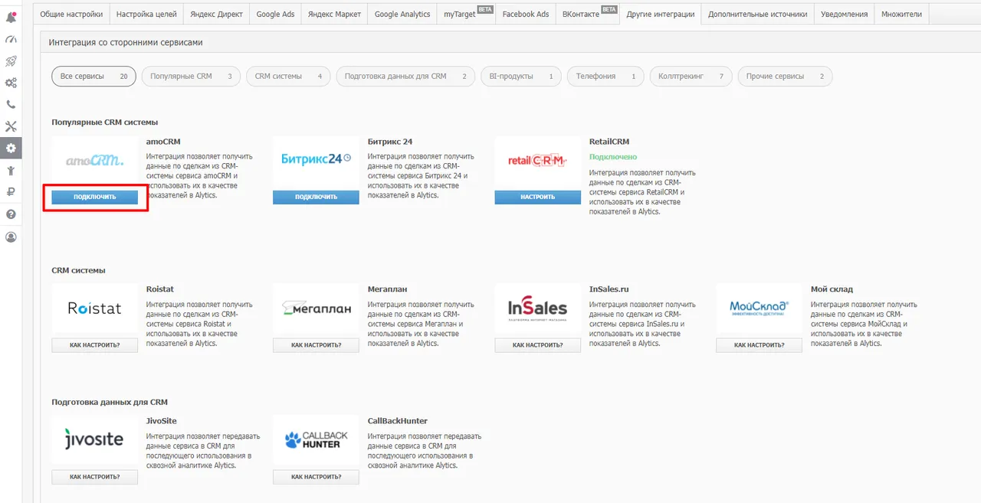The height and width of the screenshot is (503, 981).
Task: Click the Битрикс 24 card title
Action: 390,142
